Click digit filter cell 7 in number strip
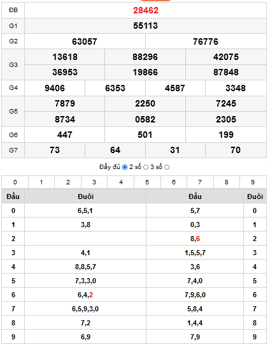 [x=200, y=182]
